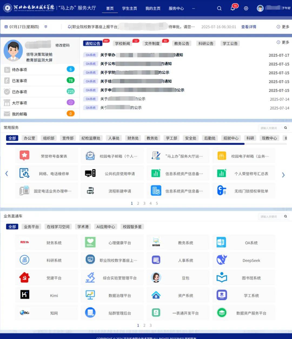Open settings gear icon in top bar
The image size is (292, 339).
[x=246, y=8]
